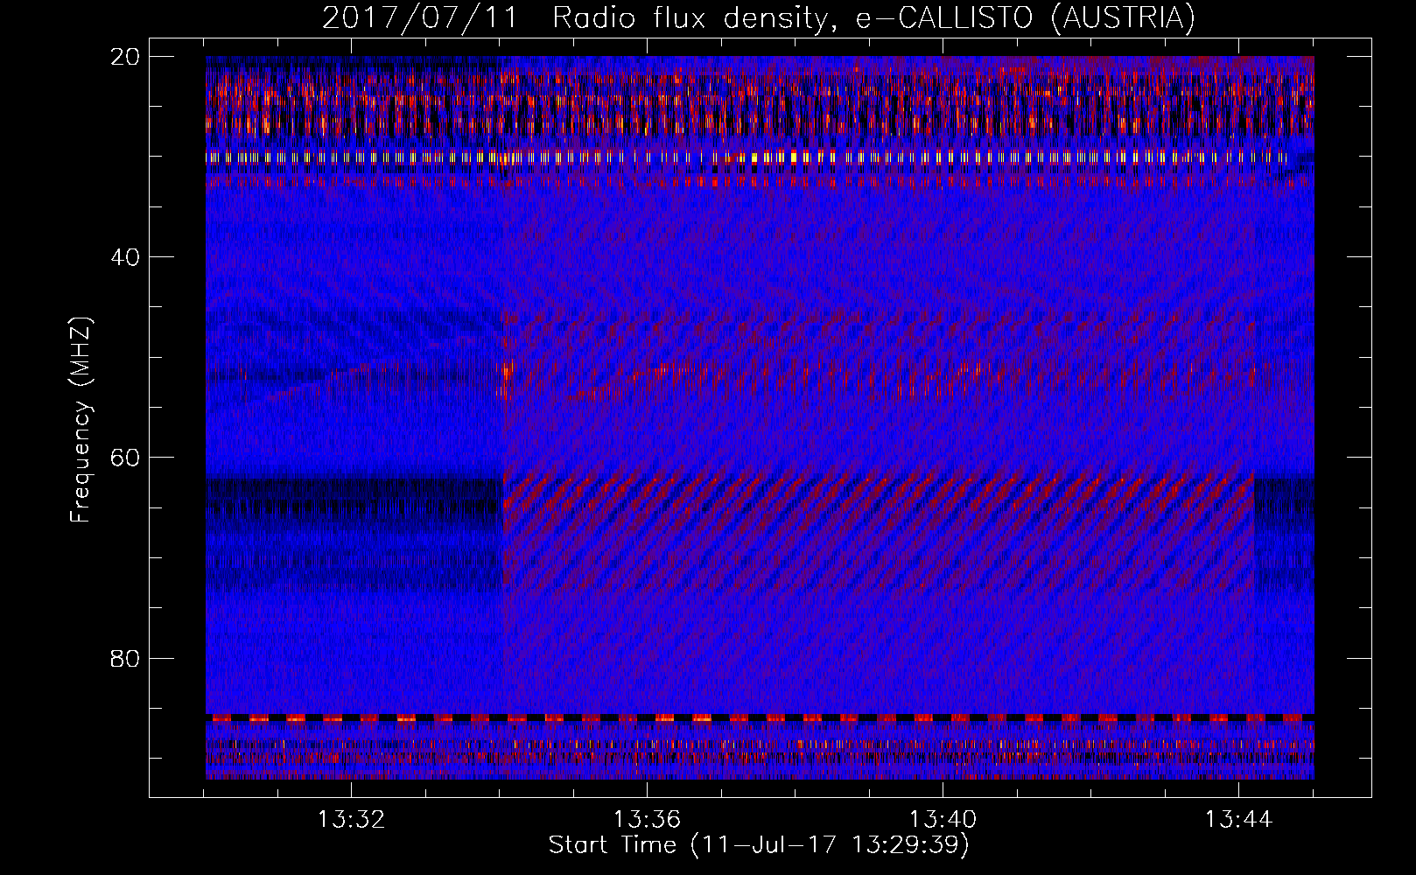The height and width of the screenshot is (875, 1416).
Task: Click the frequency tick label 80
Action: 126,658
